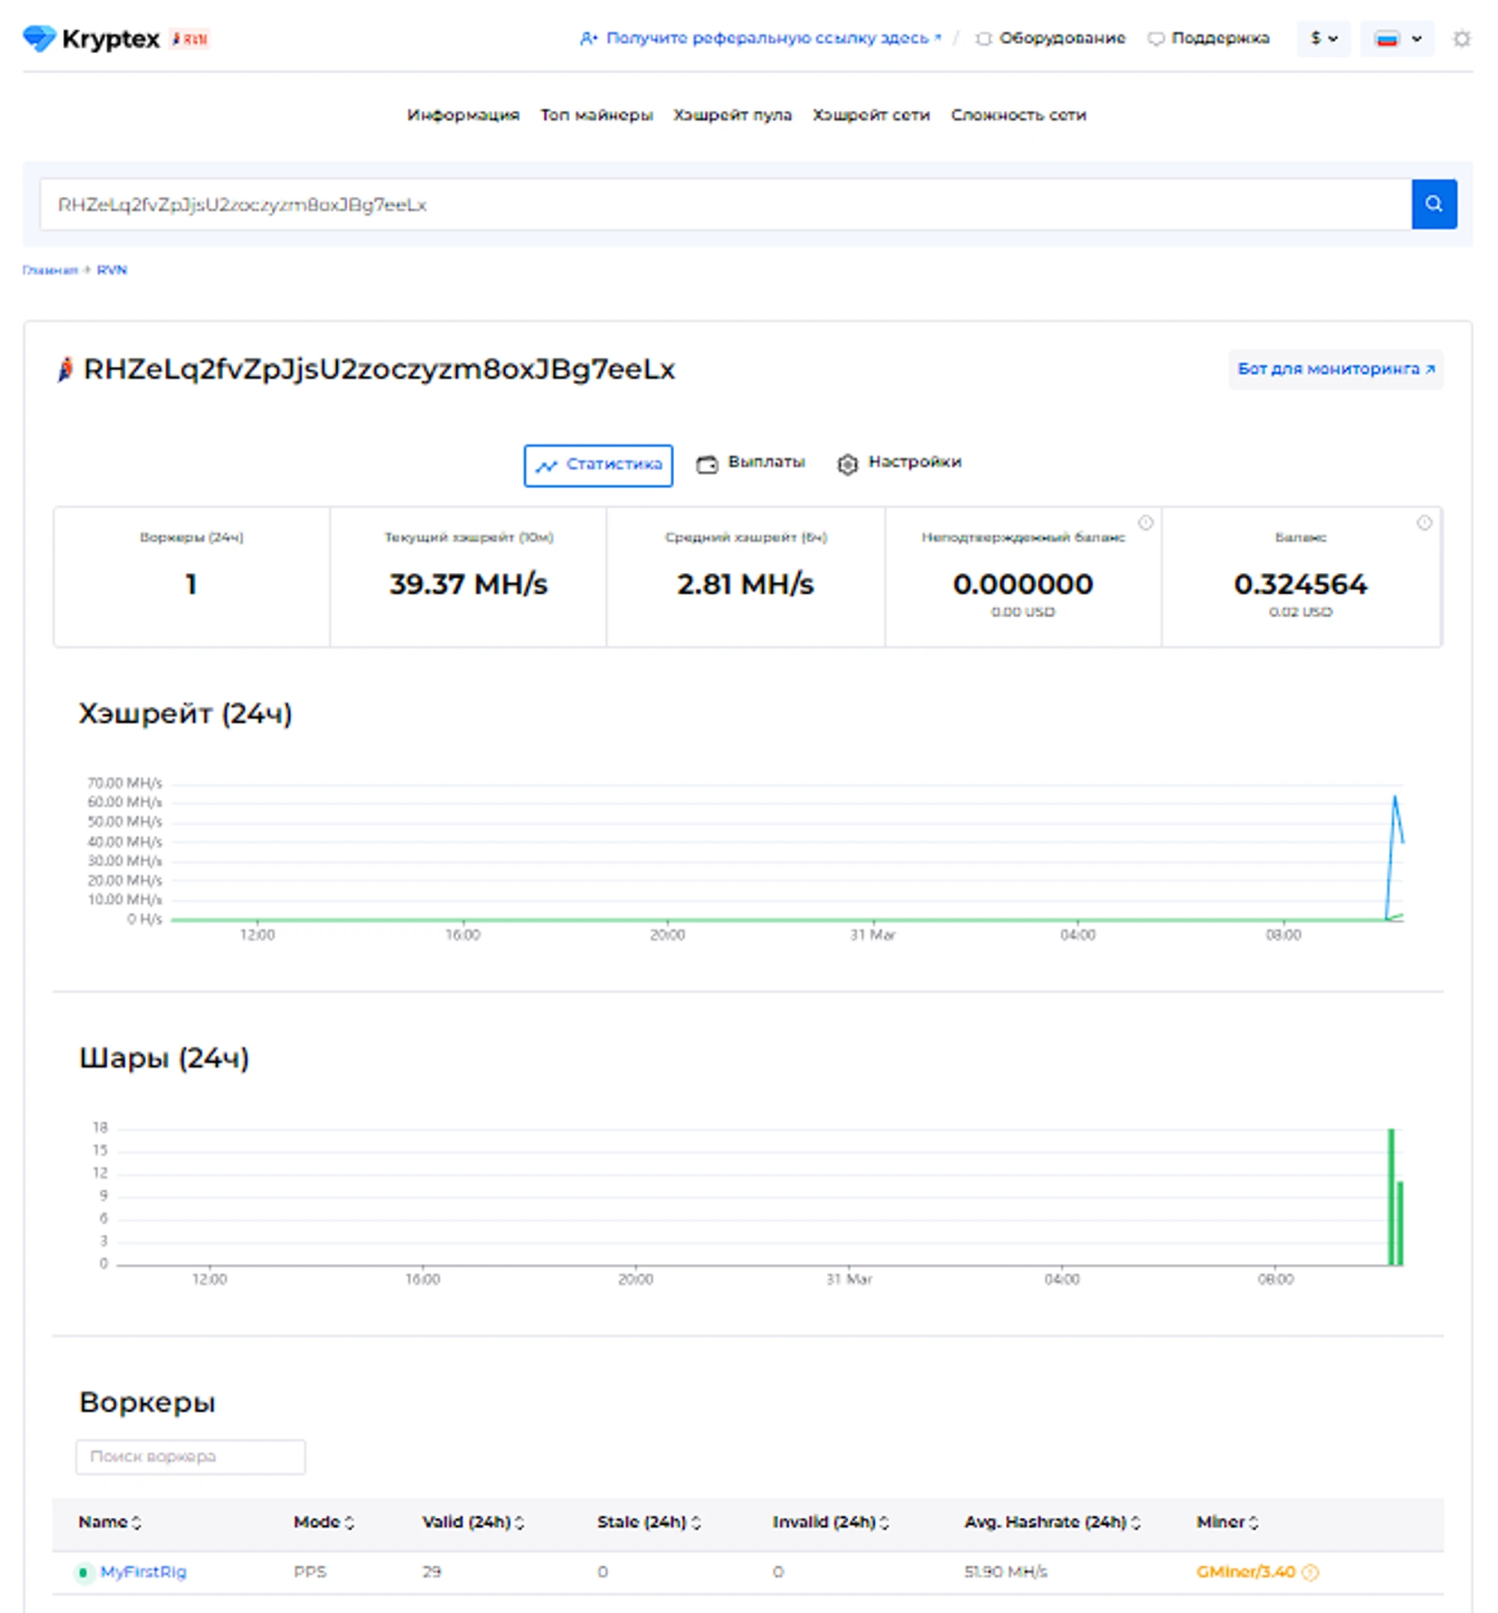
Task: Click the Ravencoin icon beside the wallet address
Action: coord(65,370)
